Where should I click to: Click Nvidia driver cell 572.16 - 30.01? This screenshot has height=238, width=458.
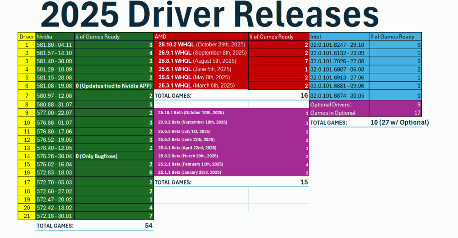[x=54, y=216]
